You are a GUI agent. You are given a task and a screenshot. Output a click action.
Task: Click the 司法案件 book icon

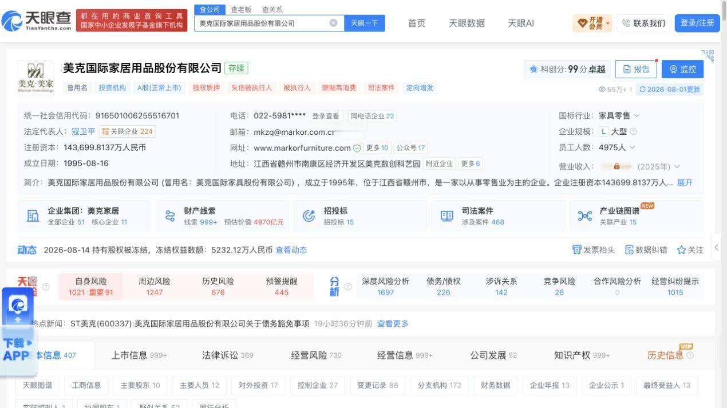pos(447,216)
